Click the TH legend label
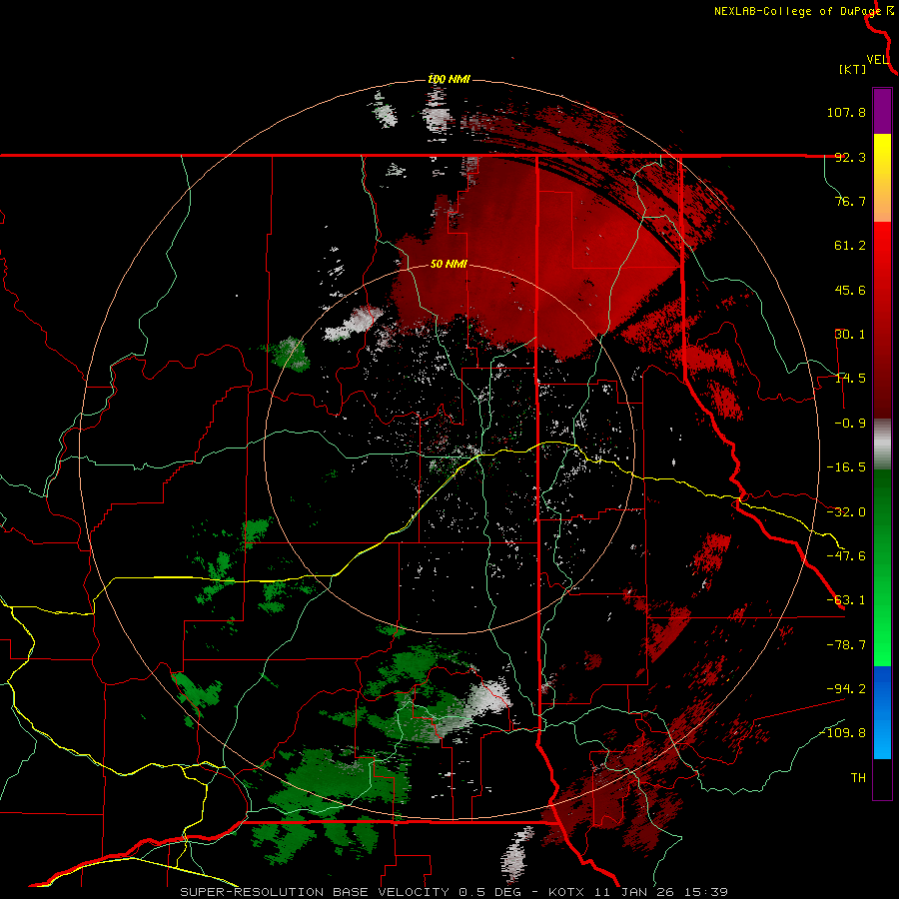This screenshot has width=899, height=899. tap(858, 778)
